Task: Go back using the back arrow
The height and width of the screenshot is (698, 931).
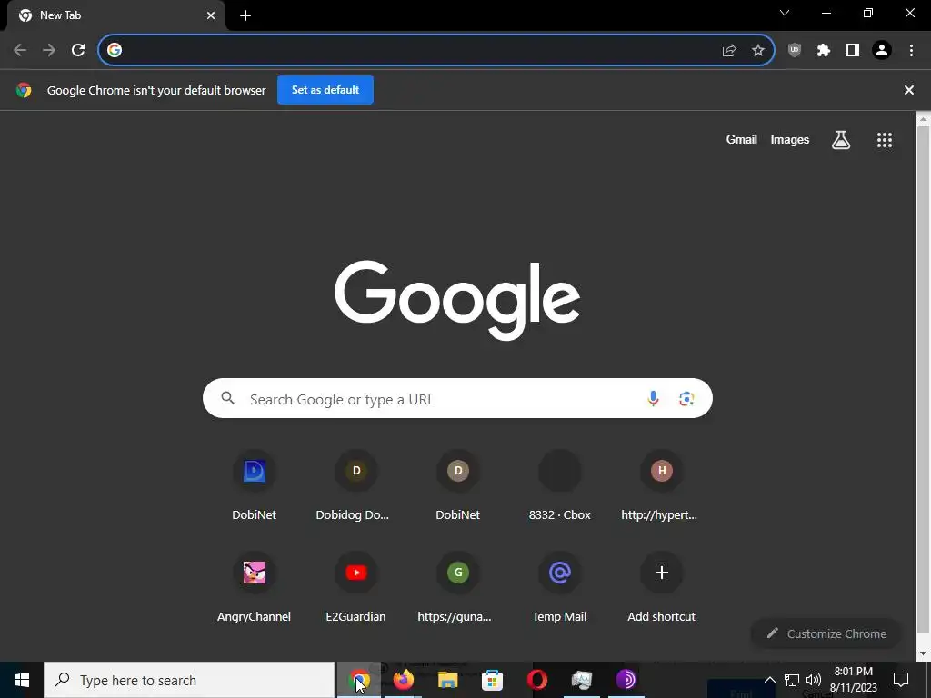Action: coord(20,50)
